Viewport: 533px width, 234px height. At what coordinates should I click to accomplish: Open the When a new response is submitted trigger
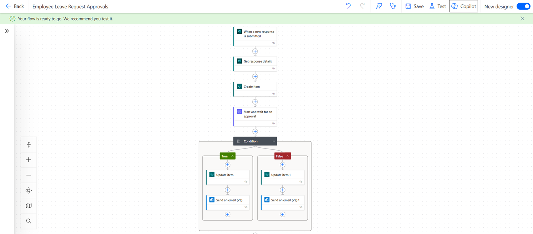click(x=255, y=36)
